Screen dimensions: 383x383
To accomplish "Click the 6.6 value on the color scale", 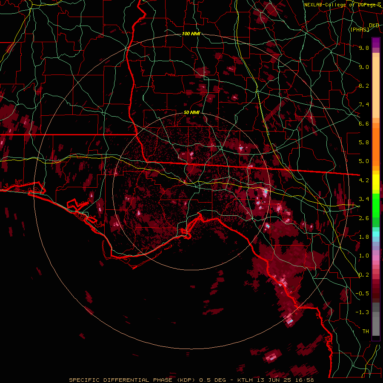I will coord(364,124).
